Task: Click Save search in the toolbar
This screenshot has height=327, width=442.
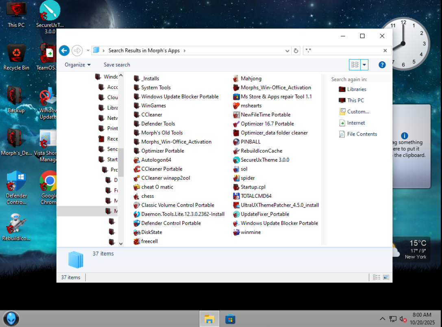Action: click(x=117, y=65)
